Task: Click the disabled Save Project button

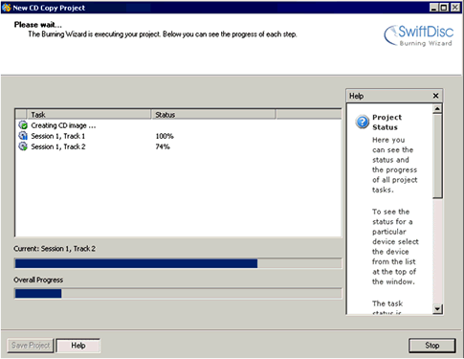Action: (31, 346)
